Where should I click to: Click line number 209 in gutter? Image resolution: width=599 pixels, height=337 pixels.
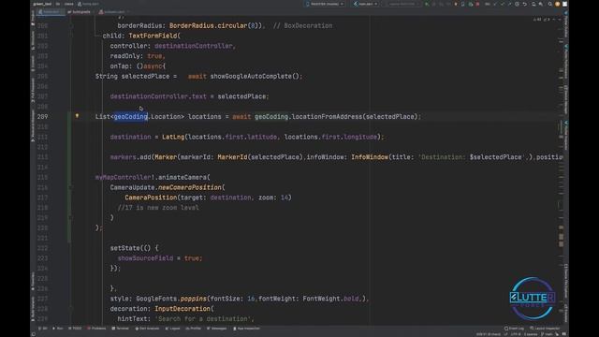[43, 116]
